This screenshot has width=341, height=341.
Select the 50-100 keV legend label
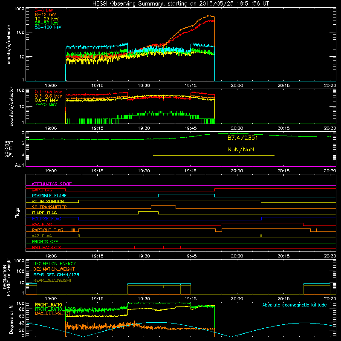click(48, 27)
